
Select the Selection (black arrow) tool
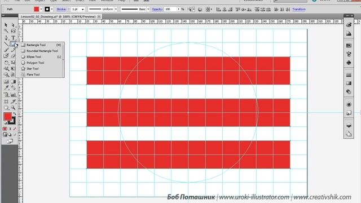[6, 25]
